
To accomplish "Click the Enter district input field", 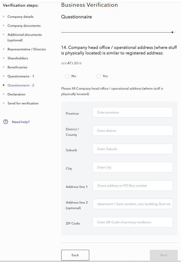I will [x=133, y=131].
